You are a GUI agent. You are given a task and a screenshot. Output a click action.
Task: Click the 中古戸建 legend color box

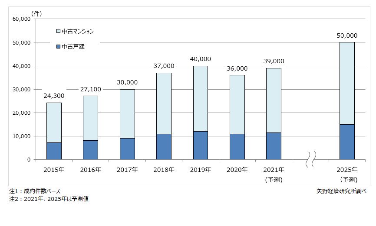point(58,46)
